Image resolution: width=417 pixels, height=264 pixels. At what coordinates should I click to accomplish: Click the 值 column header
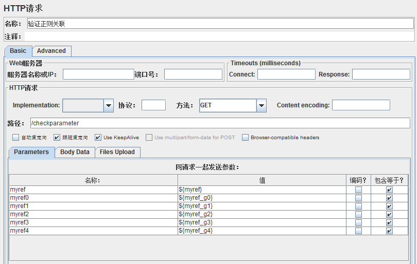tap(262, 180)
